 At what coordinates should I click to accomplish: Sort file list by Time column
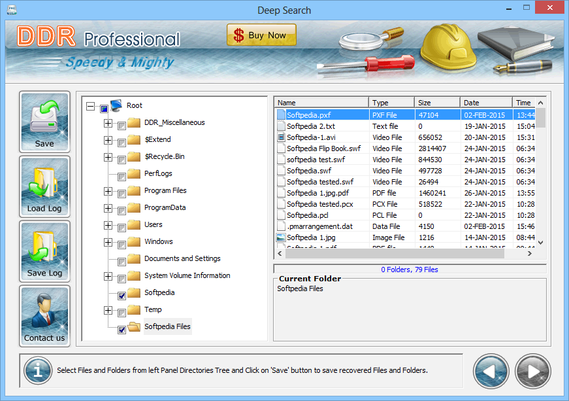pyautogui.click(x=524, y=103)
